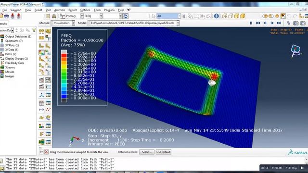The image size is (308, 173).
Task: Open the Animate menu
Action: (x=60, y=10)
